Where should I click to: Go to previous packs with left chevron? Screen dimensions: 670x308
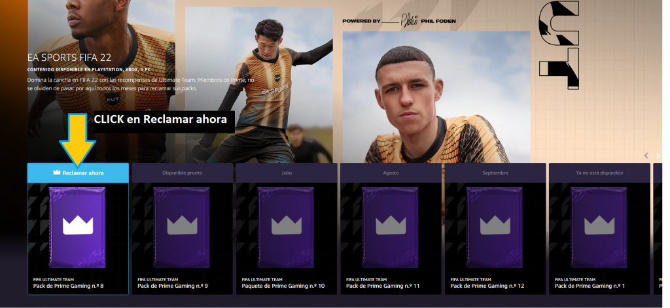tap(646, 156)
